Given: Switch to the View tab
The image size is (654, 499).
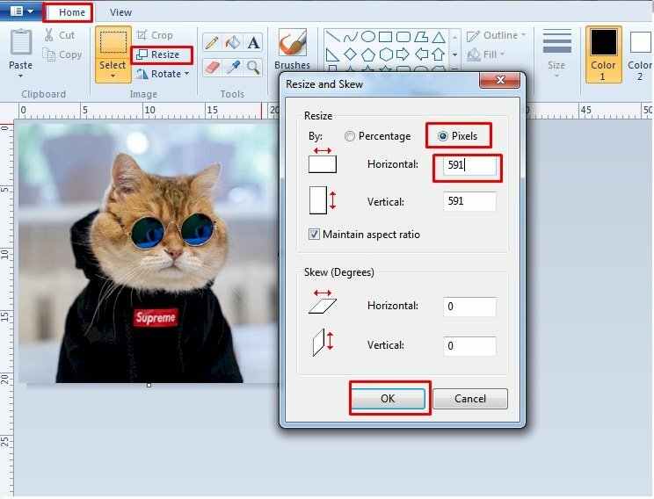Looking at the screenshot, I should (121, 12).
